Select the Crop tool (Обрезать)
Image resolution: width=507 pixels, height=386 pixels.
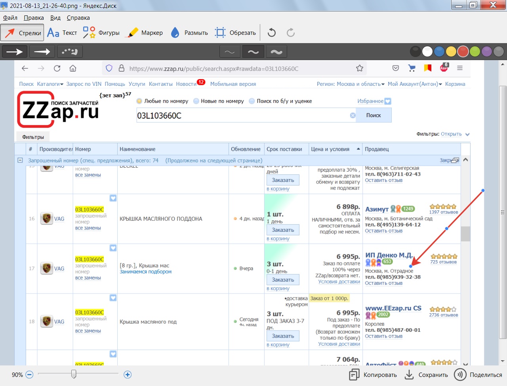[x=235, y=33]
